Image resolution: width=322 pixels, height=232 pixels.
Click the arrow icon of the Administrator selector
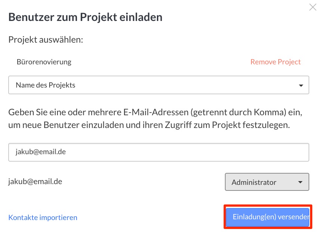coord(300,182)
